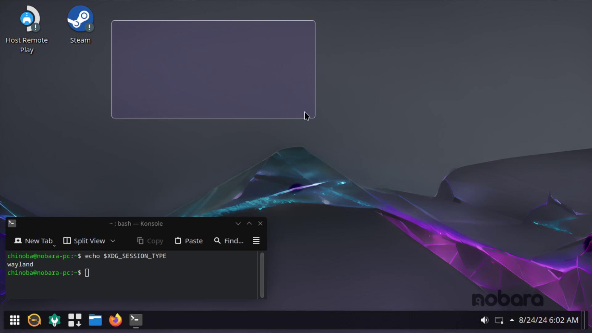
Task: Open the package installer taskbar icon
Action: (75, 320)
